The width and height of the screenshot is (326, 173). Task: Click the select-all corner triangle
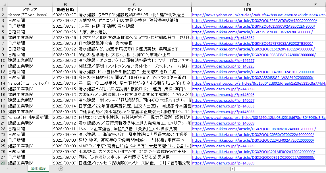coord(5,4)
